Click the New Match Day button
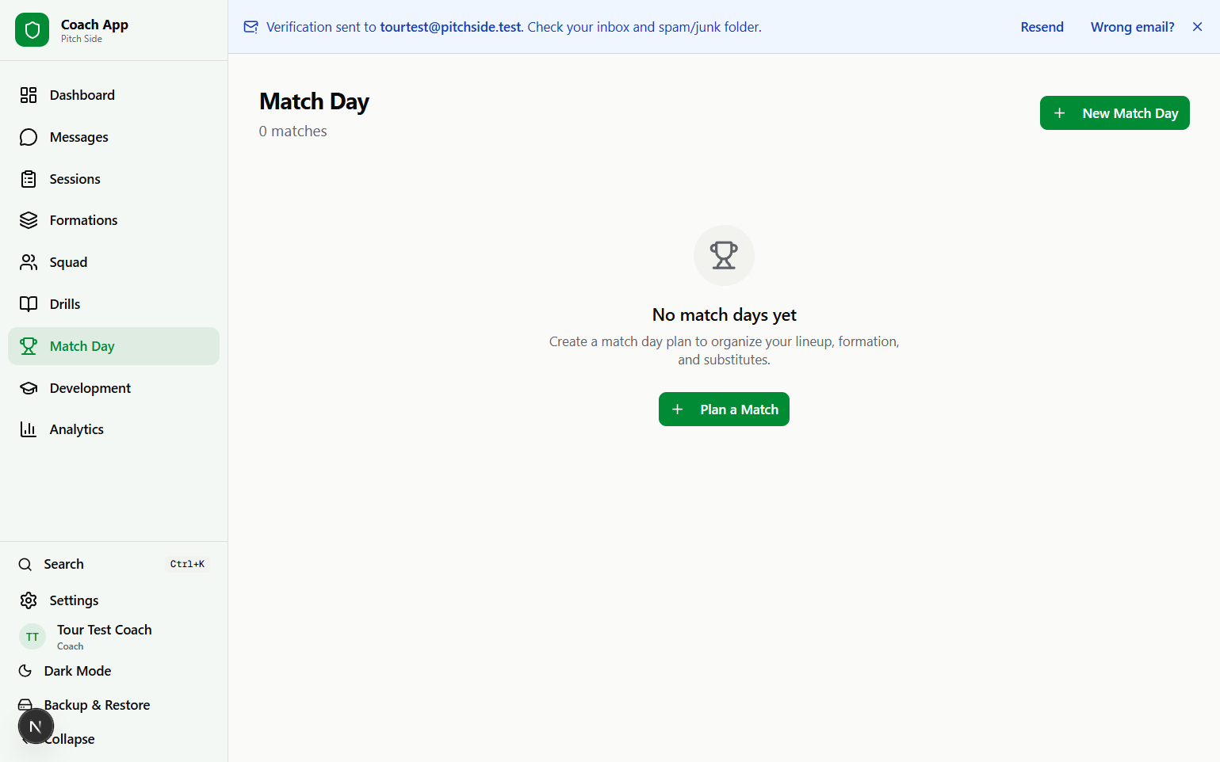This screenshot has height=762, width=1220. coord(1115,113)
